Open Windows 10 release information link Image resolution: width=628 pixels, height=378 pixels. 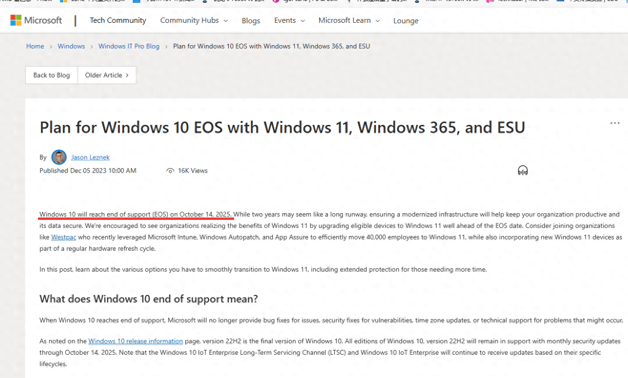click(x=136, y=341)
